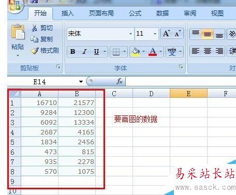Viewport: 236px width, 195px height.
Task: Decrease font size with small A
Action: coord(178,34)
